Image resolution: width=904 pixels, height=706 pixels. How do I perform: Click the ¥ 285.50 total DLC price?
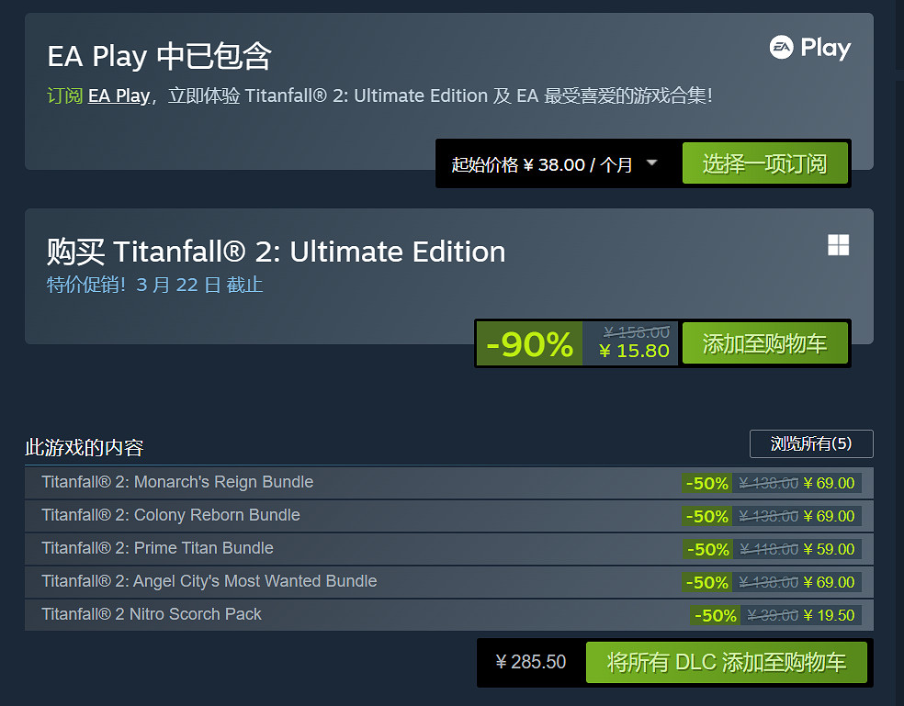pos(531,662)
